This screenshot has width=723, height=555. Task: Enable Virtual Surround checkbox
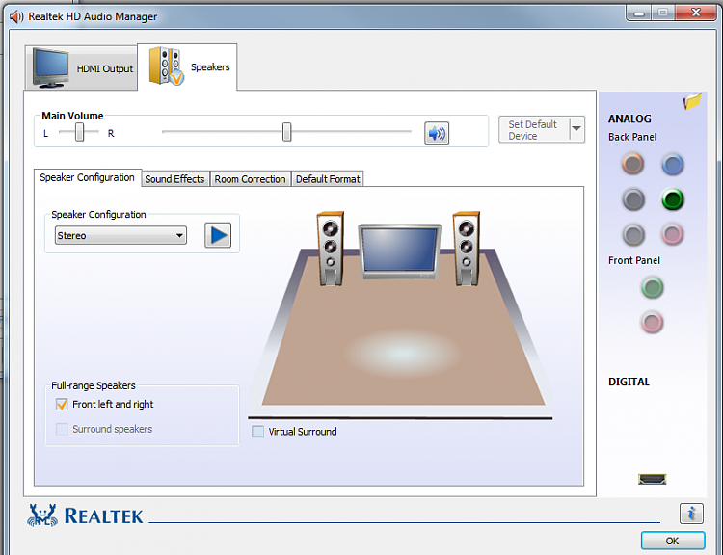[257, 432]
